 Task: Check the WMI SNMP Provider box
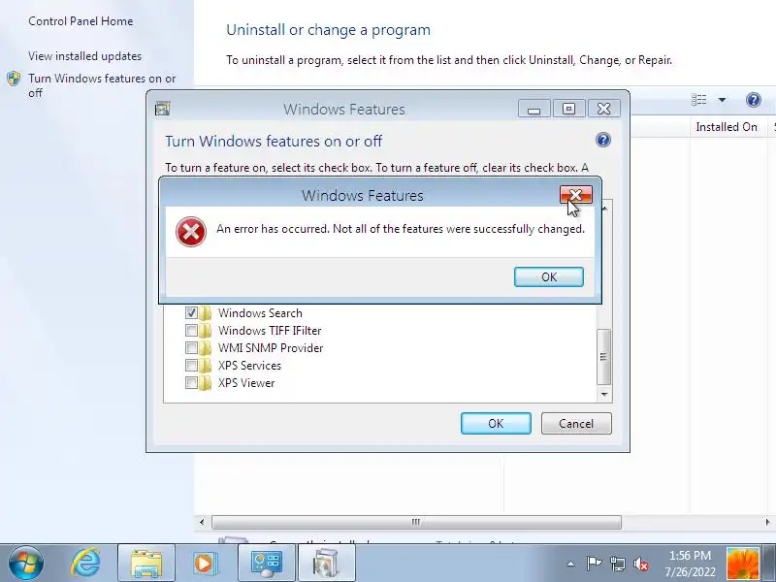tap(191, 347)
